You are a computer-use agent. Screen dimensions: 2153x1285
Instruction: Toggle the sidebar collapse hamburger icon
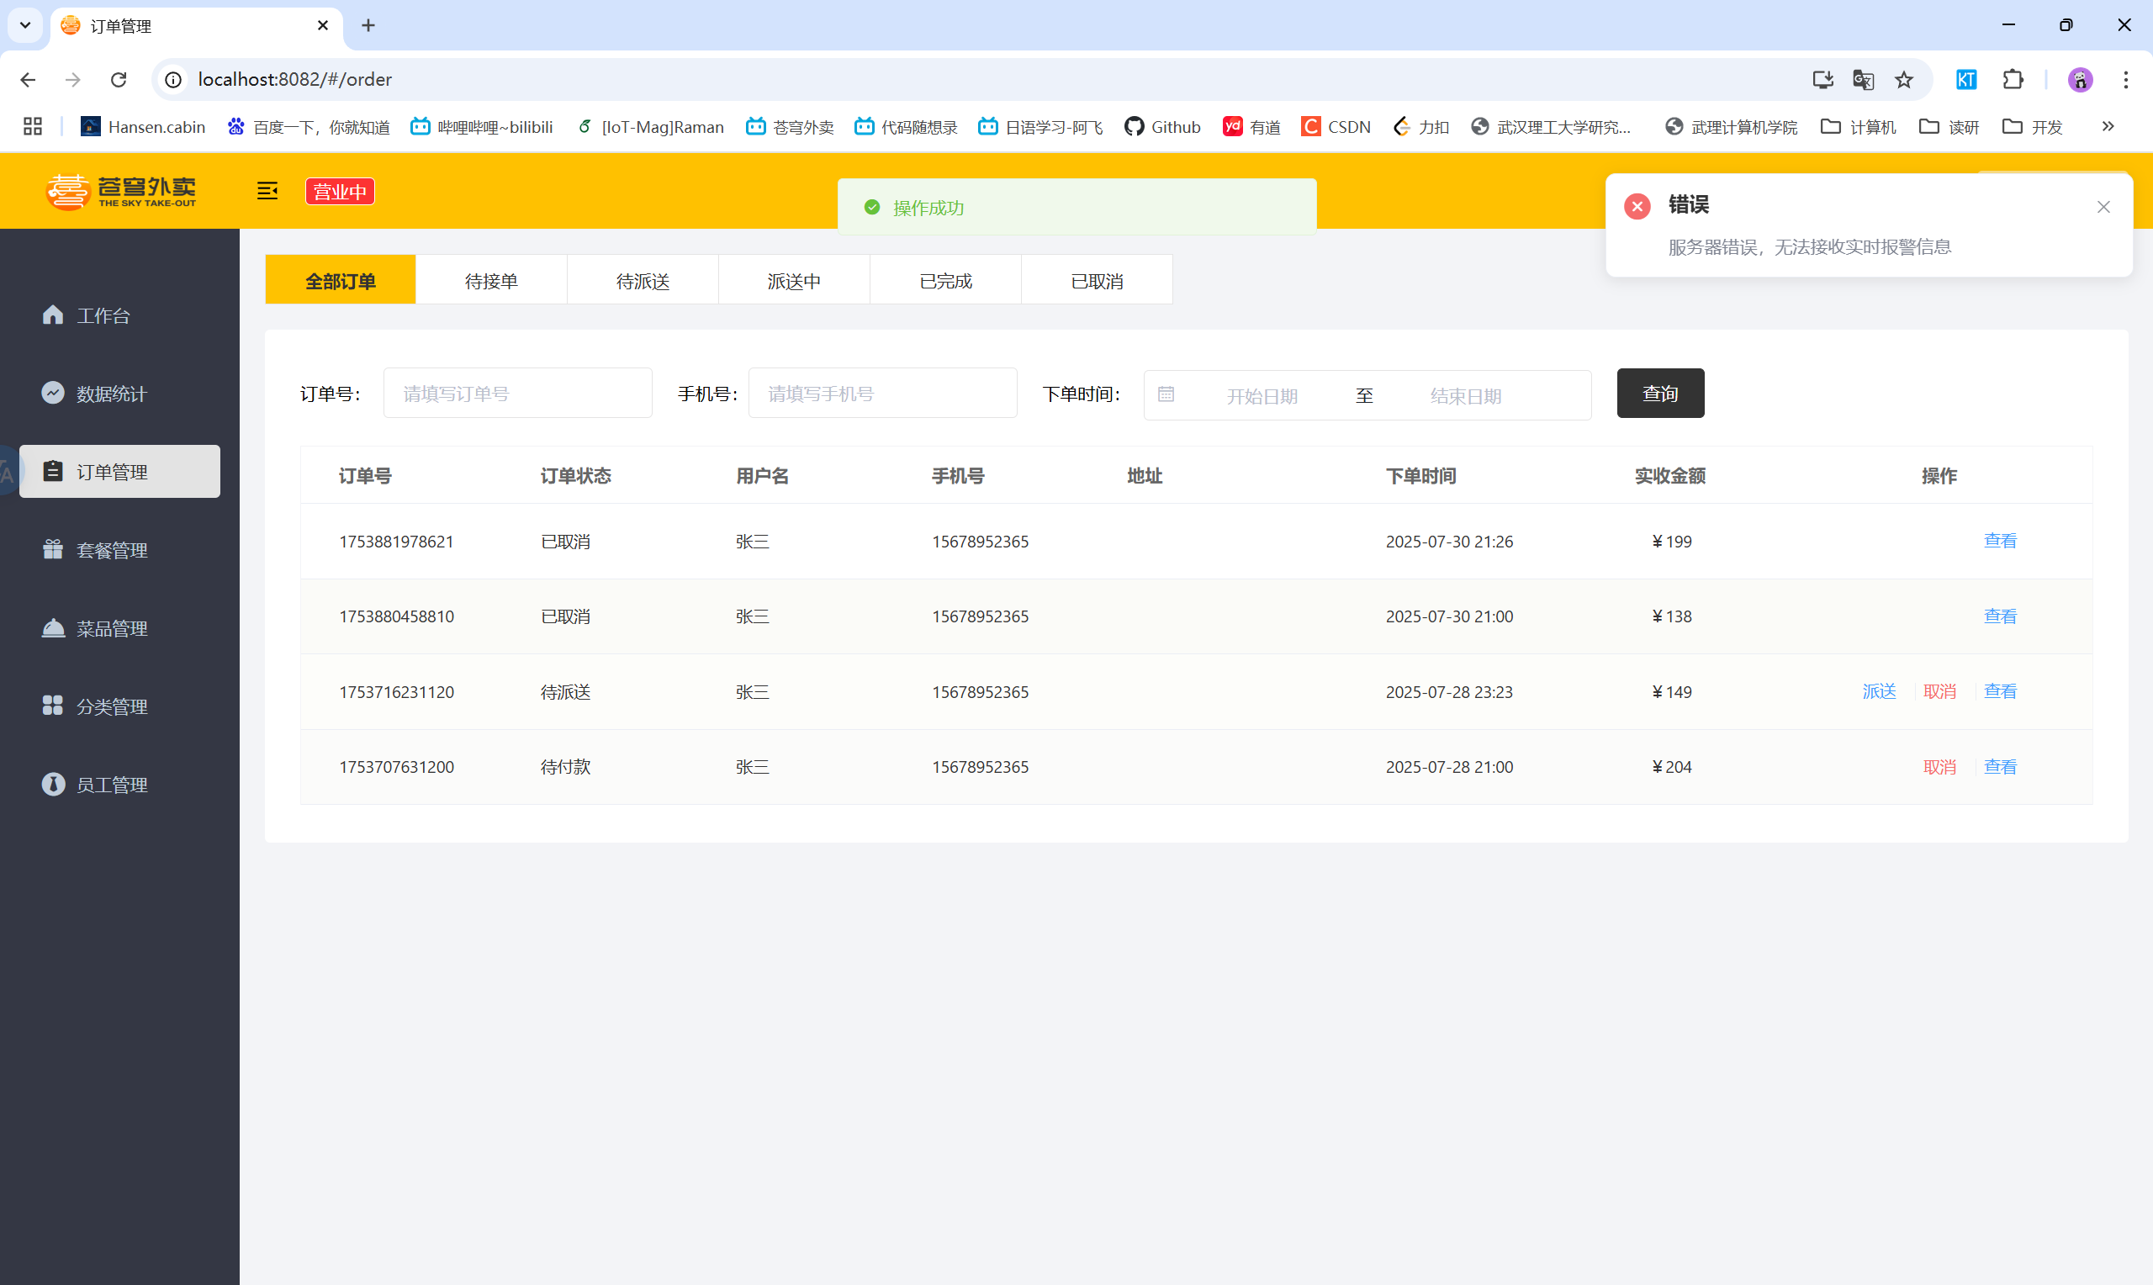coord(267,191)
